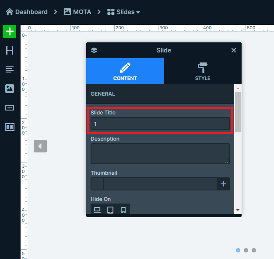Go to Dashboard in breadcrumb

tap(27, 12)
